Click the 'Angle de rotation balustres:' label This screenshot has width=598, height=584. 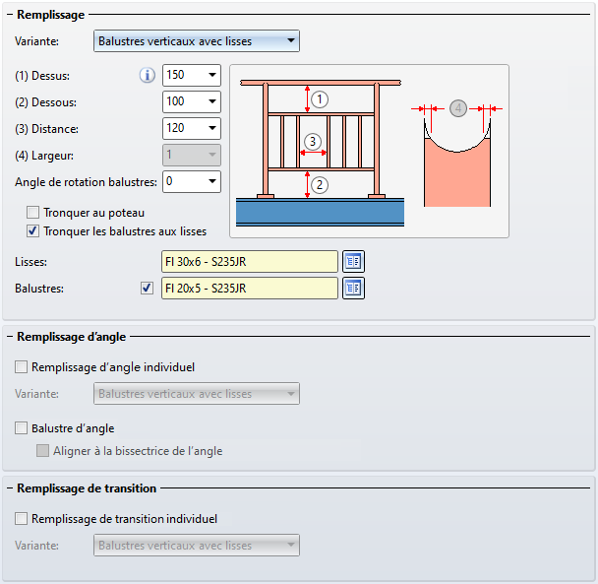pyautogui.click(x=86, y=182)
